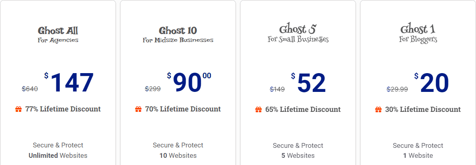The image size is (476, 165).
Task: Click the 10 Websites feature line
Action: click(x=178, y=155)
